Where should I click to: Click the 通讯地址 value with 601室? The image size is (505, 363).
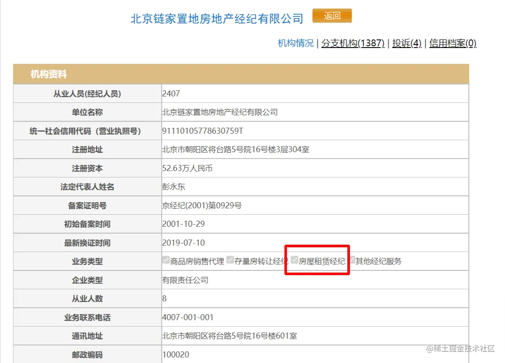click(229, 336)
